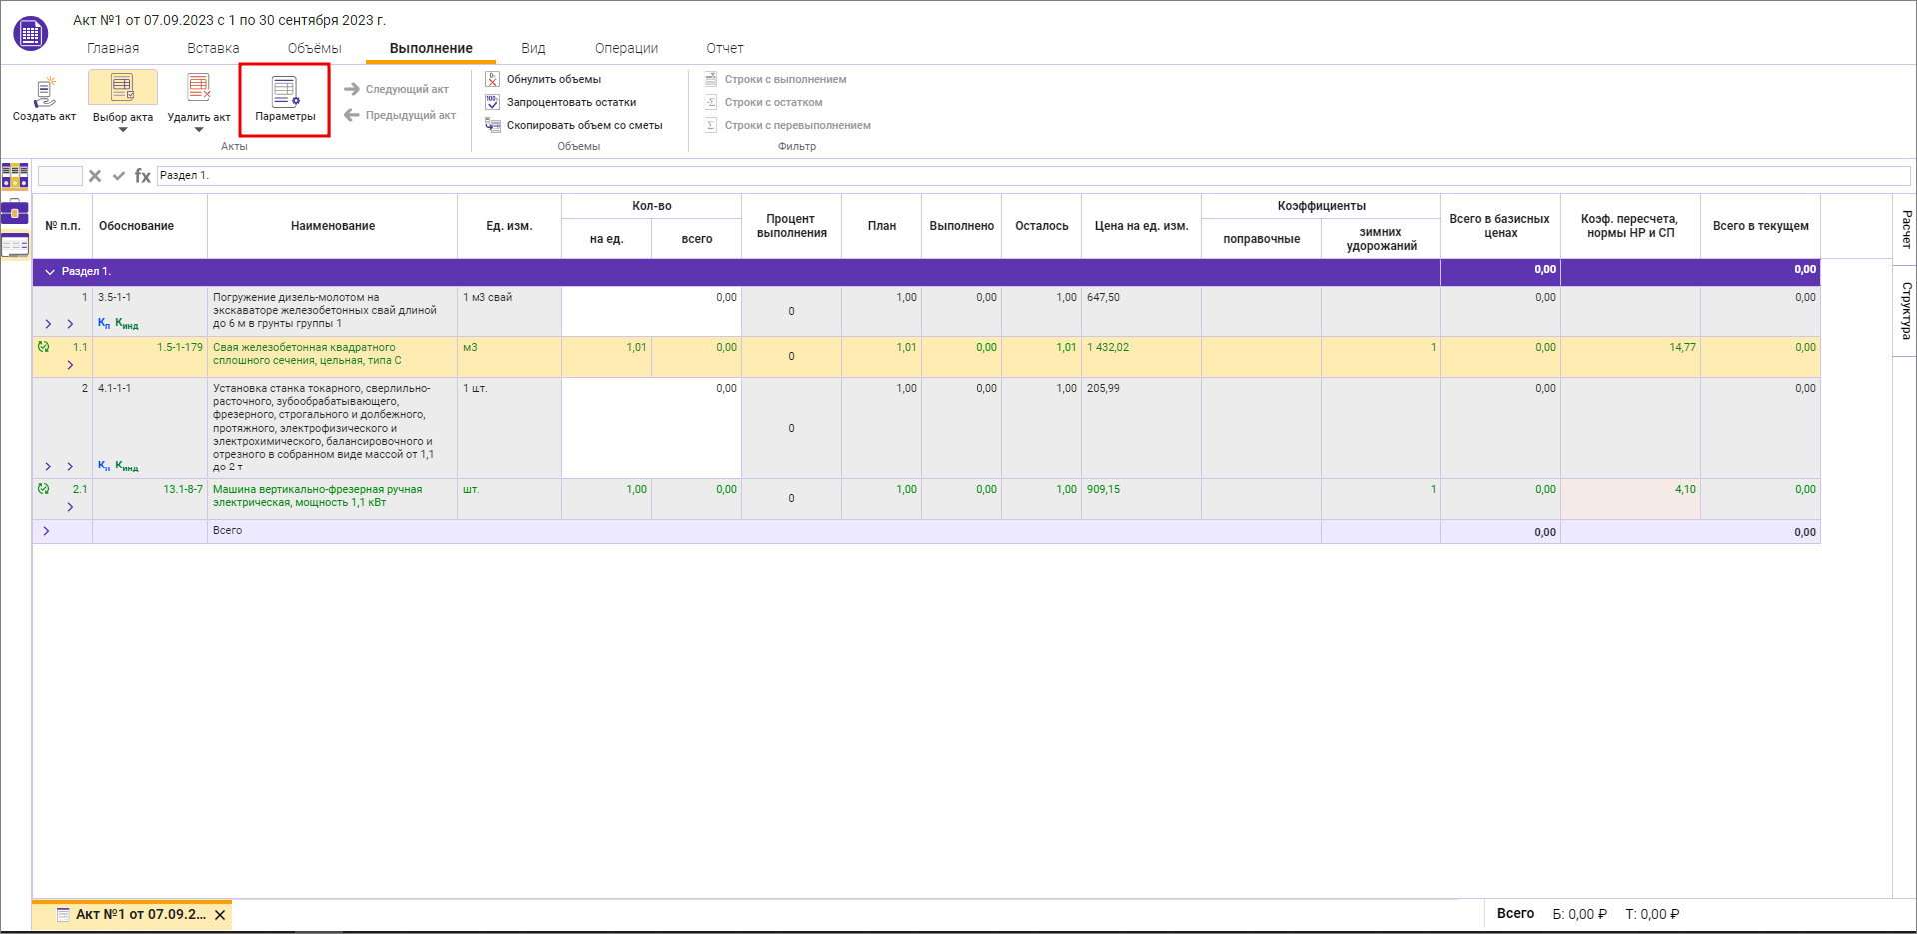The image size is (1917, 934).
Task: Click the formula bar input field
Action: 1029,176
